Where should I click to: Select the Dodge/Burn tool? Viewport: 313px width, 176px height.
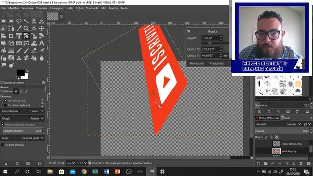pyautogui.click(x=11, y=65)
